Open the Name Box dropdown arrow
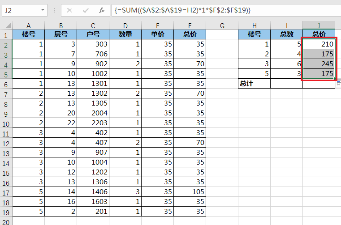Viewport: 341px width, 225px height. coord(43,10)
